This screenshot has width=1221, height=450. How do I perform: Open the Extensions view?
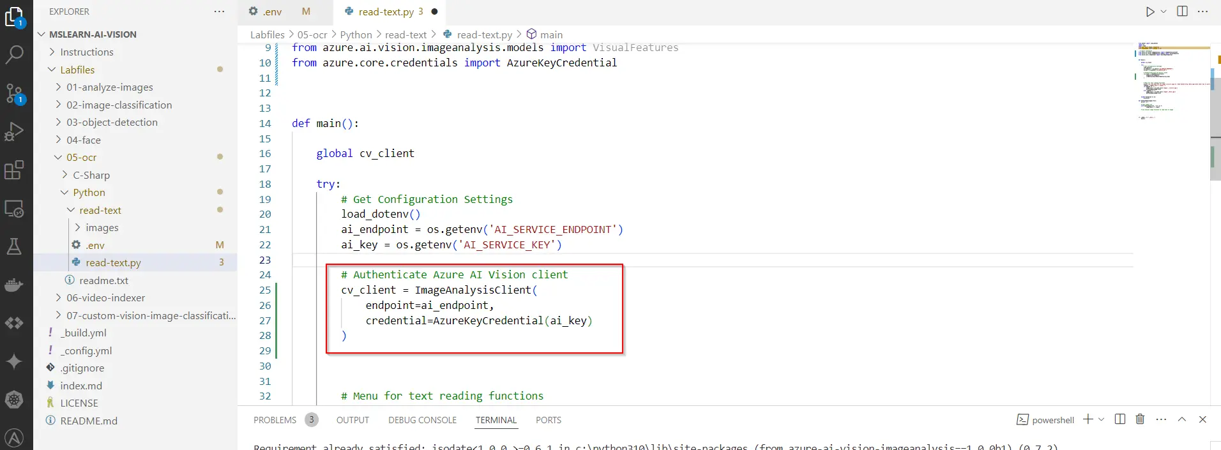(14, 170)
